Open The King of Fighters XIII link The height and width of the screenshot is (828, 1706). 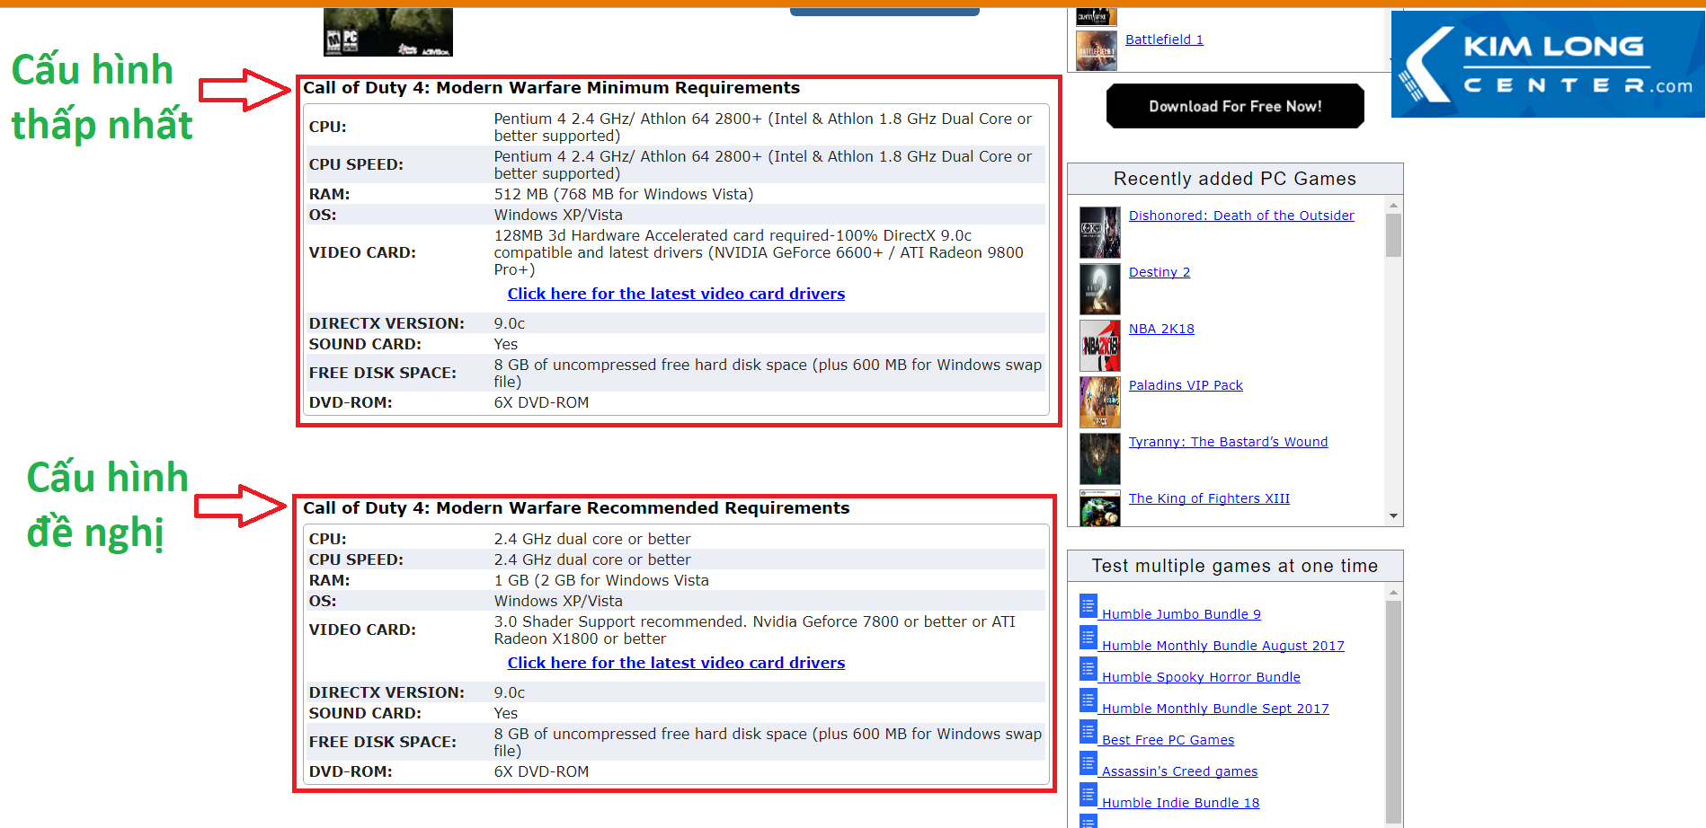pyautogui.click(x=1208, y=498)
